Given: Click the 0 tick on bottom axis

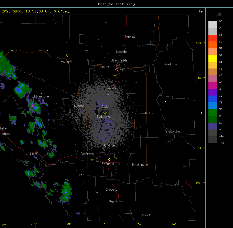Looking at the screenshot, I should pos(104,224).
